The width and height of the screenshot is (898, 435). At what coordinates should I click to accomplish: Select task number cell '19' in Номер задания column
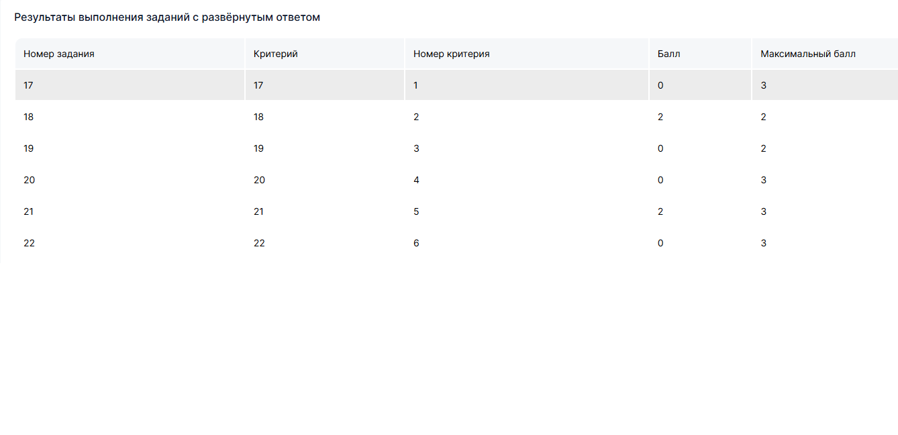tap(130, 148)
